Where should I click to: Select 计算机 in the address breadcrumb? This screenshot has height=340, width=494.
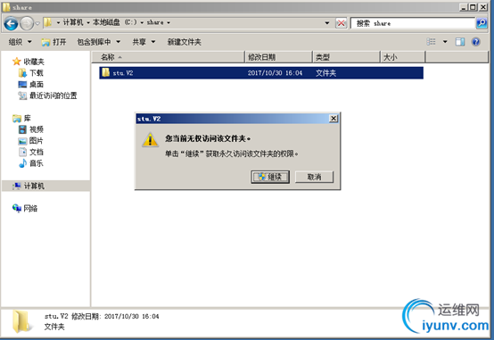pyautogui.click(x=73, y=22)
